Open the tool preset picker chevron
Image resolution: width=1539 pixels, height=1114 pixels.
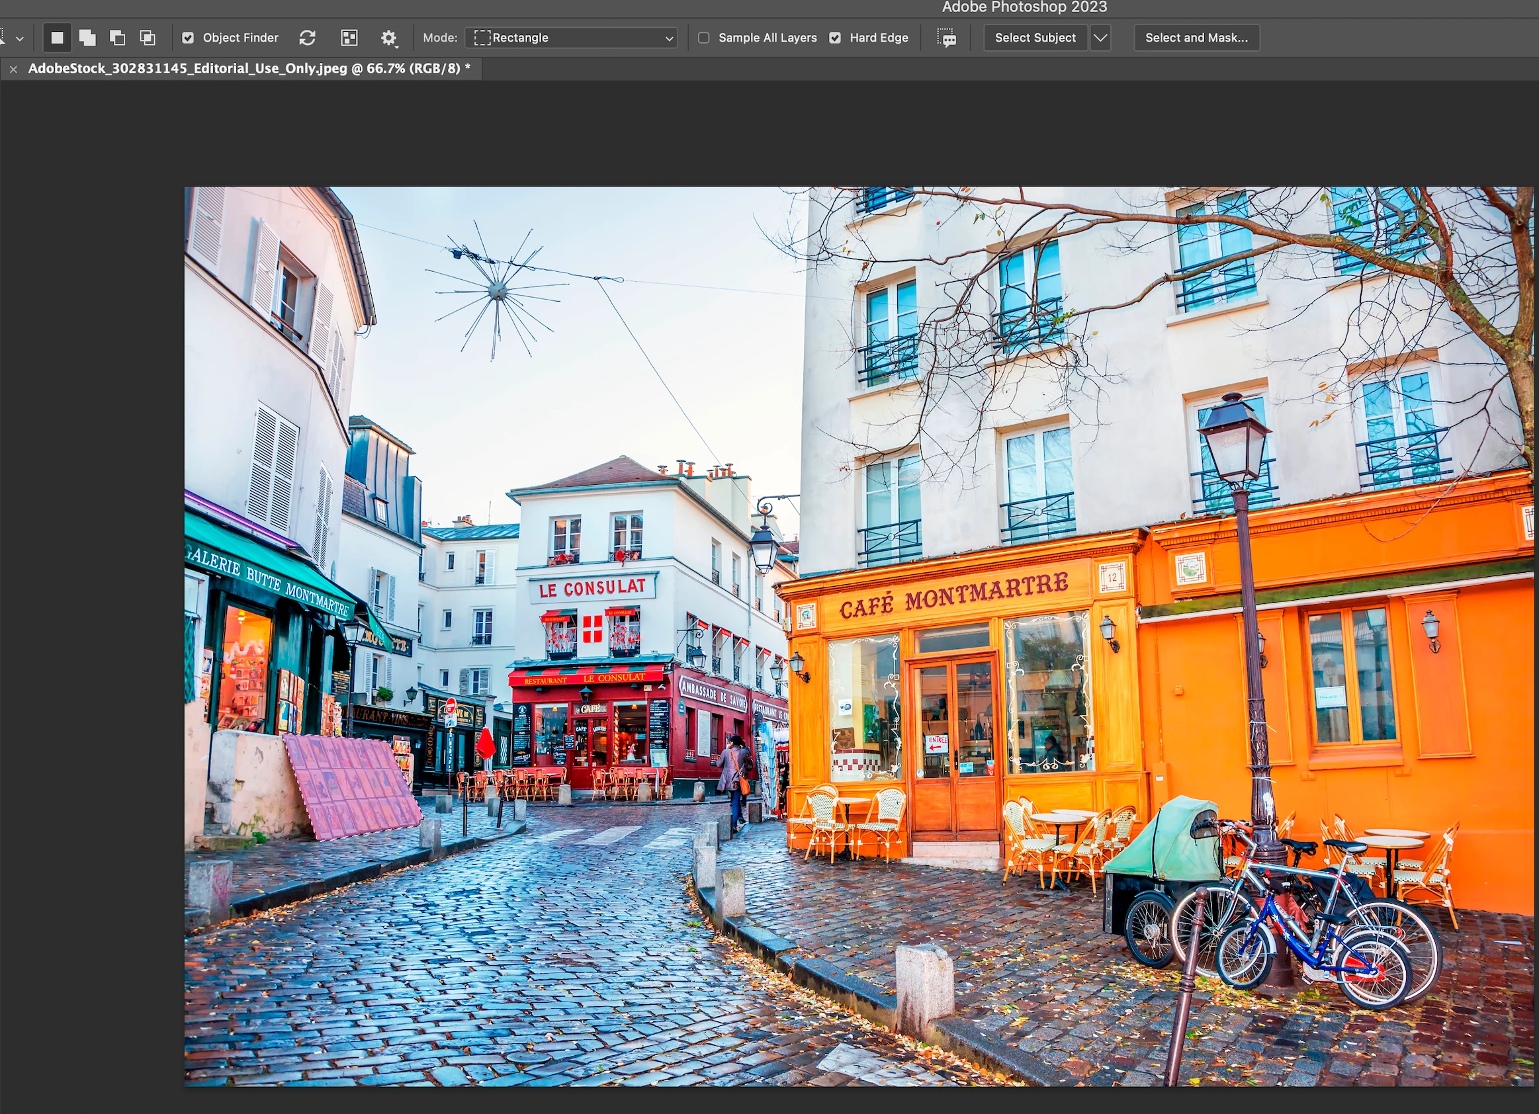(20, 38)
